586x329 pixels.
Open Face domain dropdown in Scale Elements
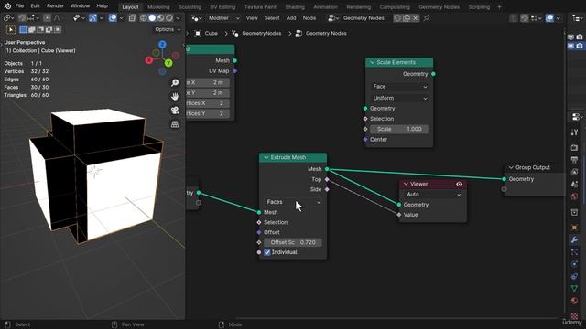(399, 87)
